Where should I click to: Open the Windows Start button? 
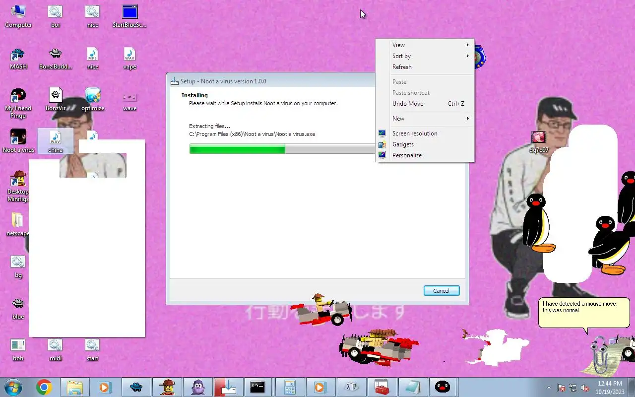tap(13, 387)
